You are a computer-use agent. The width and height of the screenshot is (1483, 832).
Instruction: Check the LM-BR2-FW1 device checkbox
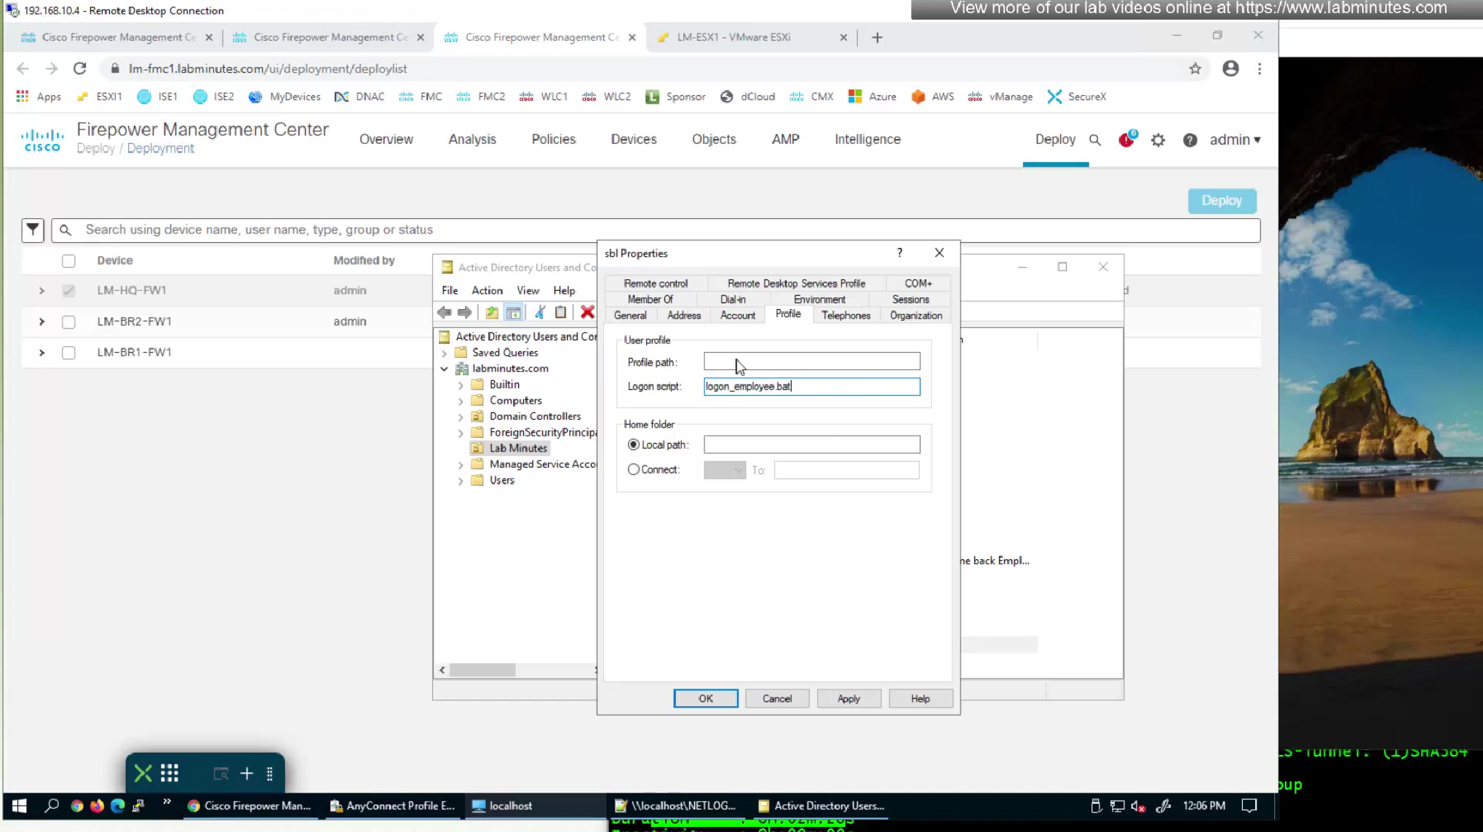tap(68, 321)
